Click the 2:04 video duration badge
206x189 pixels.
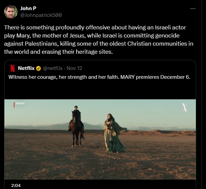point(16,186)
